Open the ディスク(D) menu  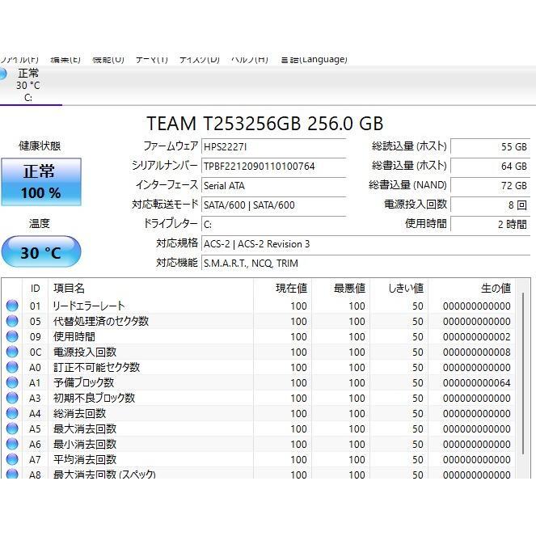[x=199, y=59]
